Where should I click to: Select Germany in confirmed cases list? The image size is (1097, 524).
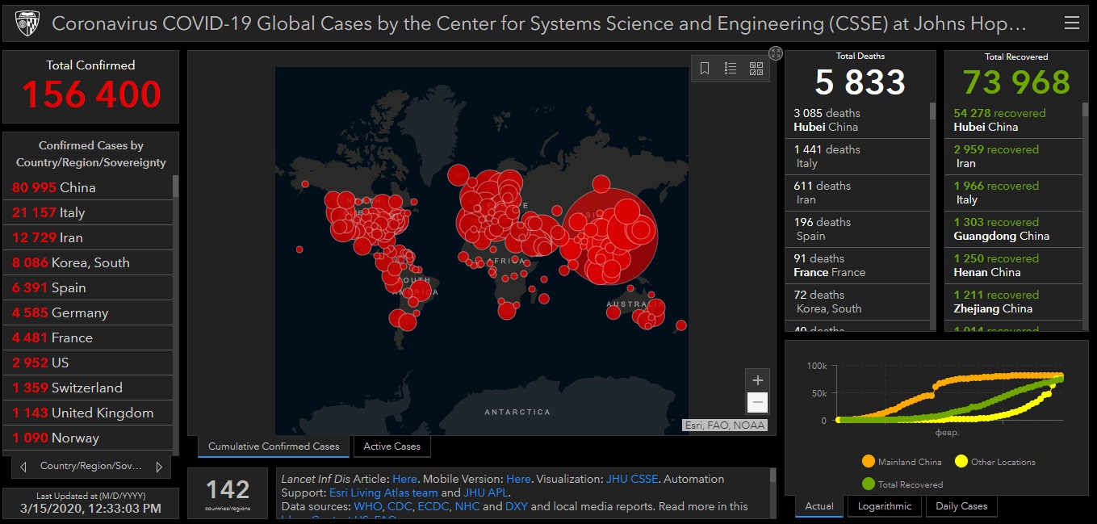coord(88,312)
